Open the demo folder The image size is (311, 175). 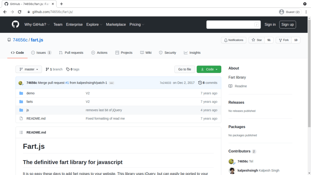[x=30, y=93]
